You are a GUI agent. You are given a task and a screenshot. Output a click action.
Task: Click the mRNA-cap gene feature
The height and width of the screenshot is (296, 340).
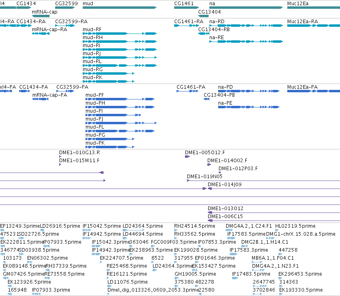pyautogui.click(x=40, y=16)
